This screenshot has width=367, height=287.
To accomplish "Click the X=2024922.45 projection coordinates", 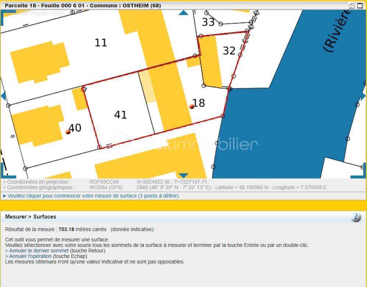I will 172,182.
